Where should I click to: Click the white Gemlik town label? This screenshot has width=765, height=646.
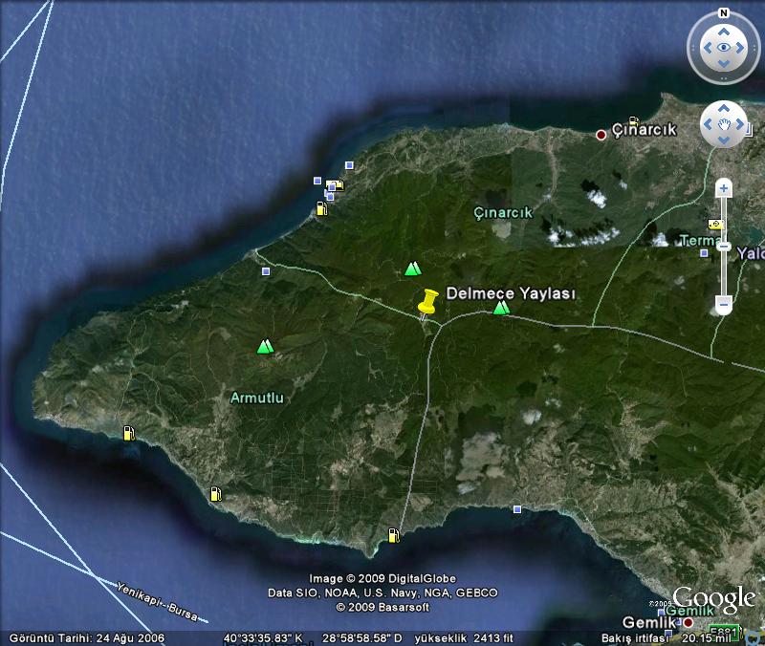coord(649,623)
